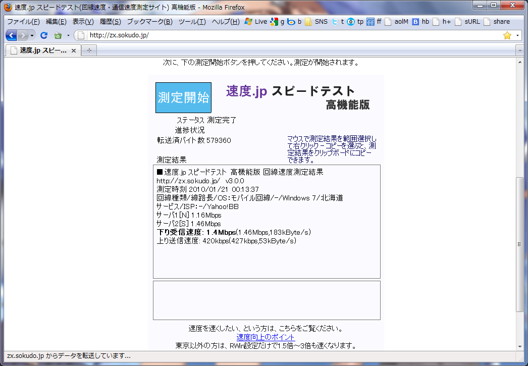The height and width of the screenshot is (366, 528).
Task: Click the vertical scrollbar up arrow
Action: [x=520, y=62]
